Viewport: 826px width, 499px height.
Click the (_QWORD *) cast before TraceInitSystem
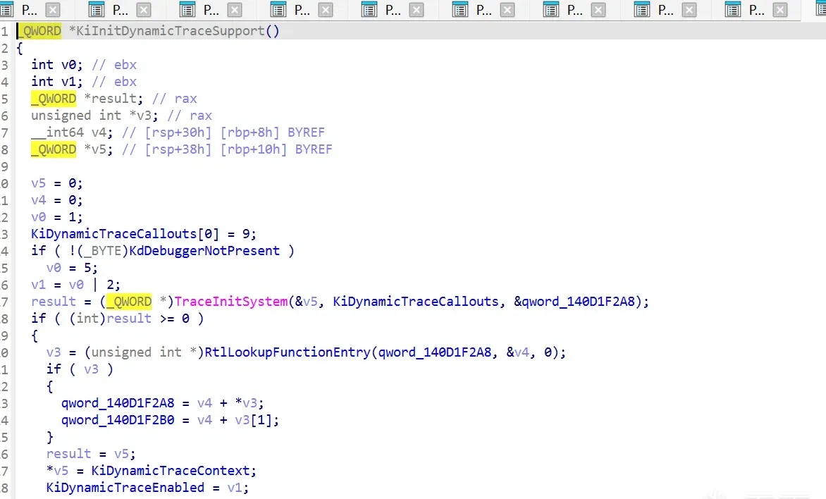(x=137, y=302)
